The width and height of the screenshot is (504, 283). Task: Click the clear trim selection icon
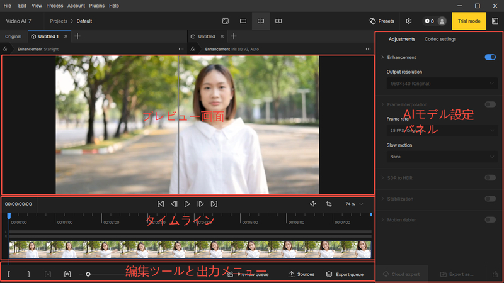point(48,274)
